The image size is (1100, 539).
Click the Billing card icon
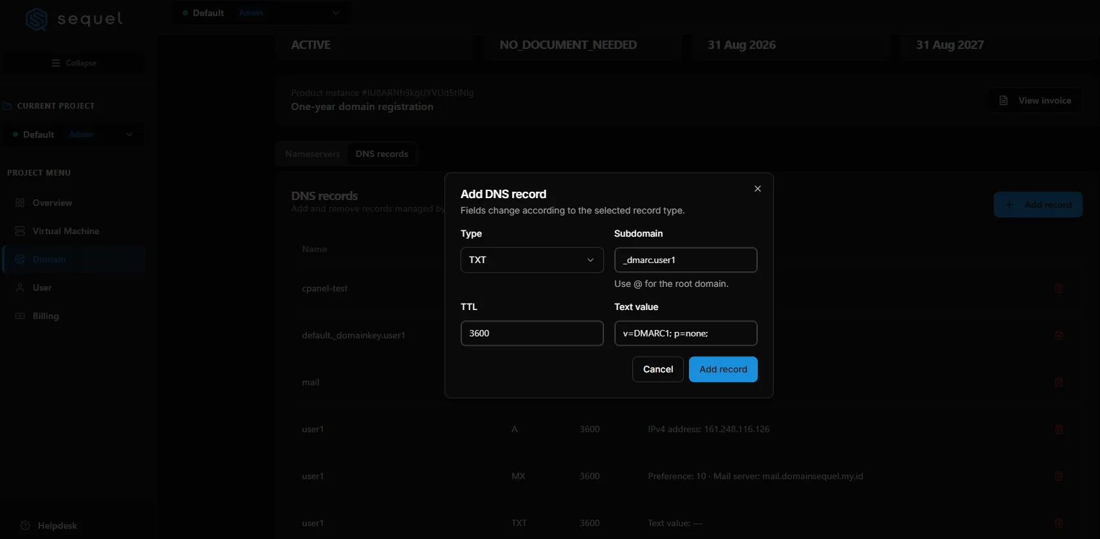tap(20, 316)
